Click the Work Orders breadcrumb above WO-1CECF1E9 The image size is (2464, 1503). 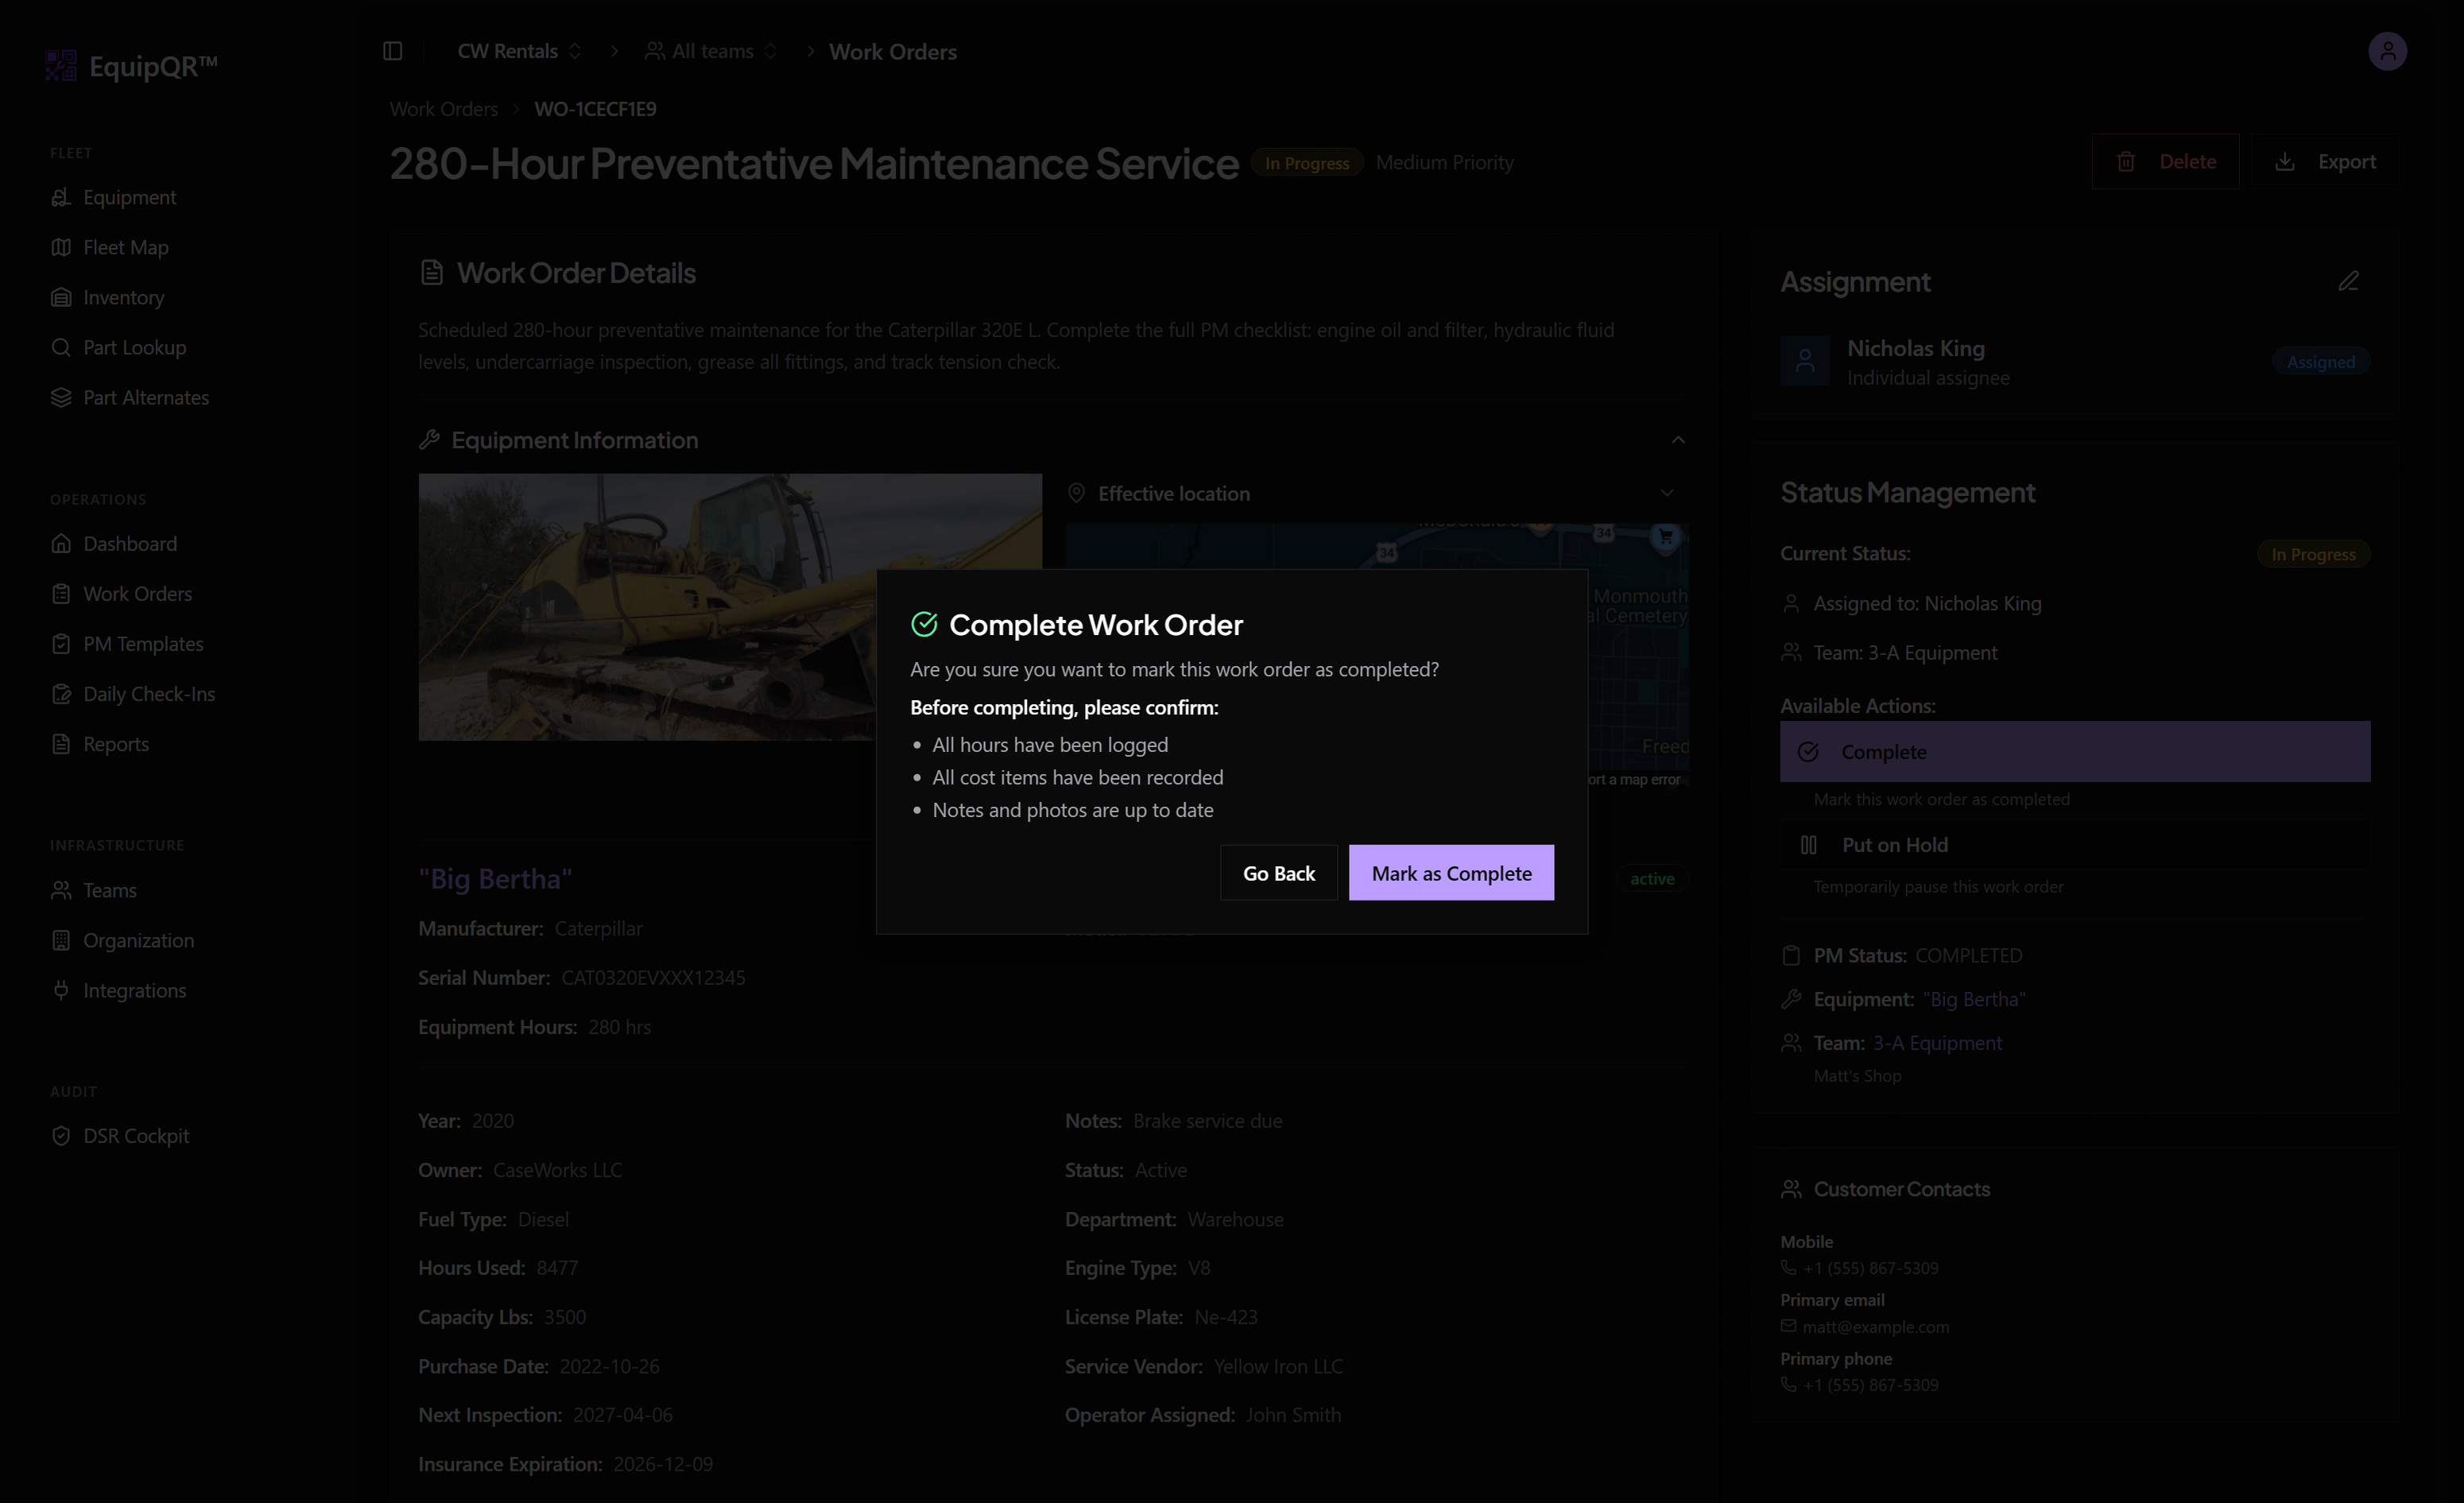point(444,109)
